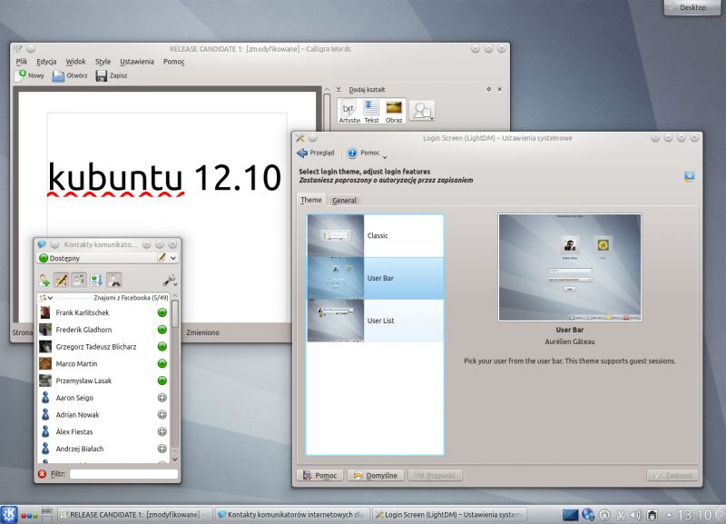Toggle the show offline contacts button

(x=79, y=280)
